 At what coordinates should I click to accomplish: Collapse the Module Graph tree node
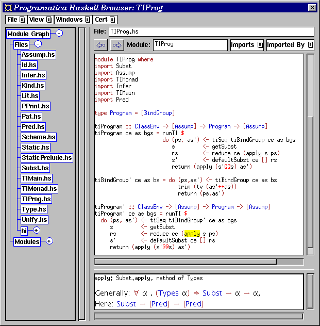click(59, 34)
